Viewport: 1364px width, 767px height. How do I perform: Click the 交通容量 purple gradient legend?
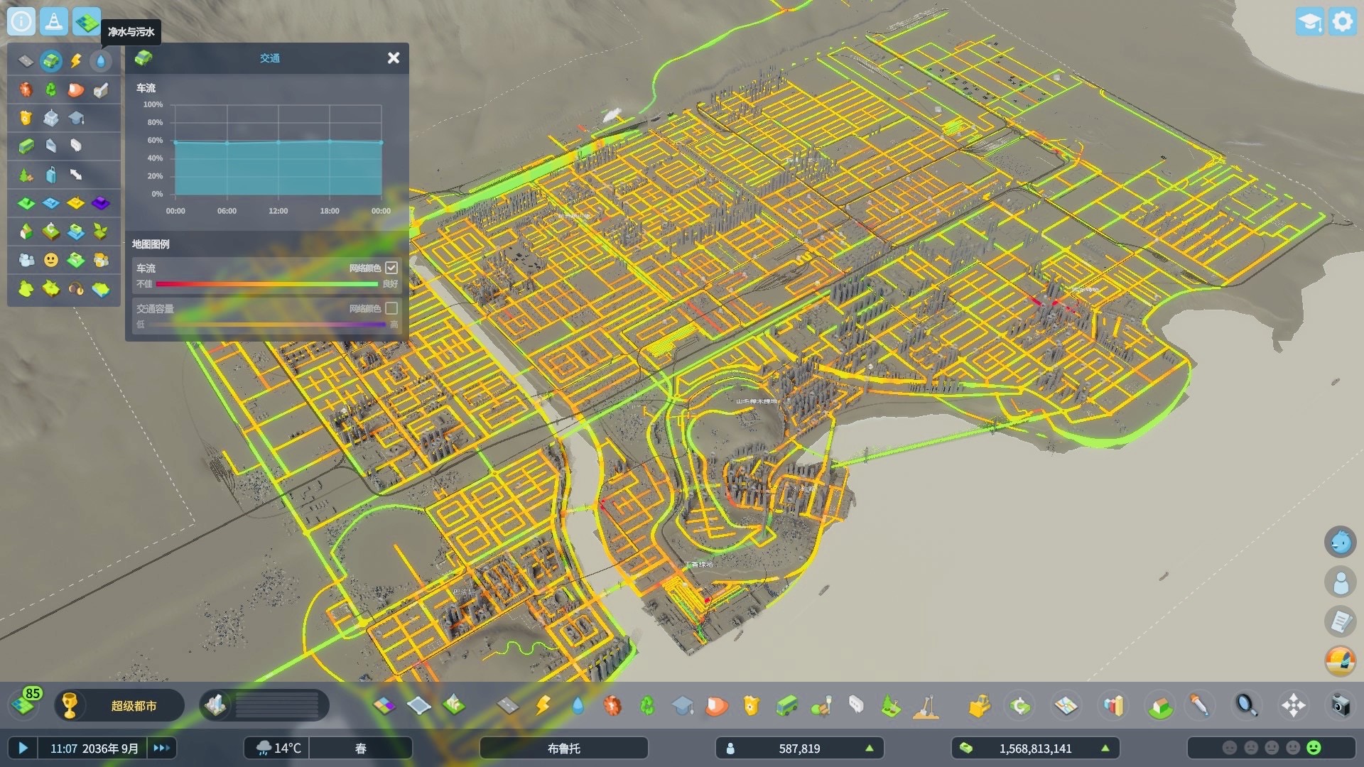pyautogui.click(x=267, y=325)
